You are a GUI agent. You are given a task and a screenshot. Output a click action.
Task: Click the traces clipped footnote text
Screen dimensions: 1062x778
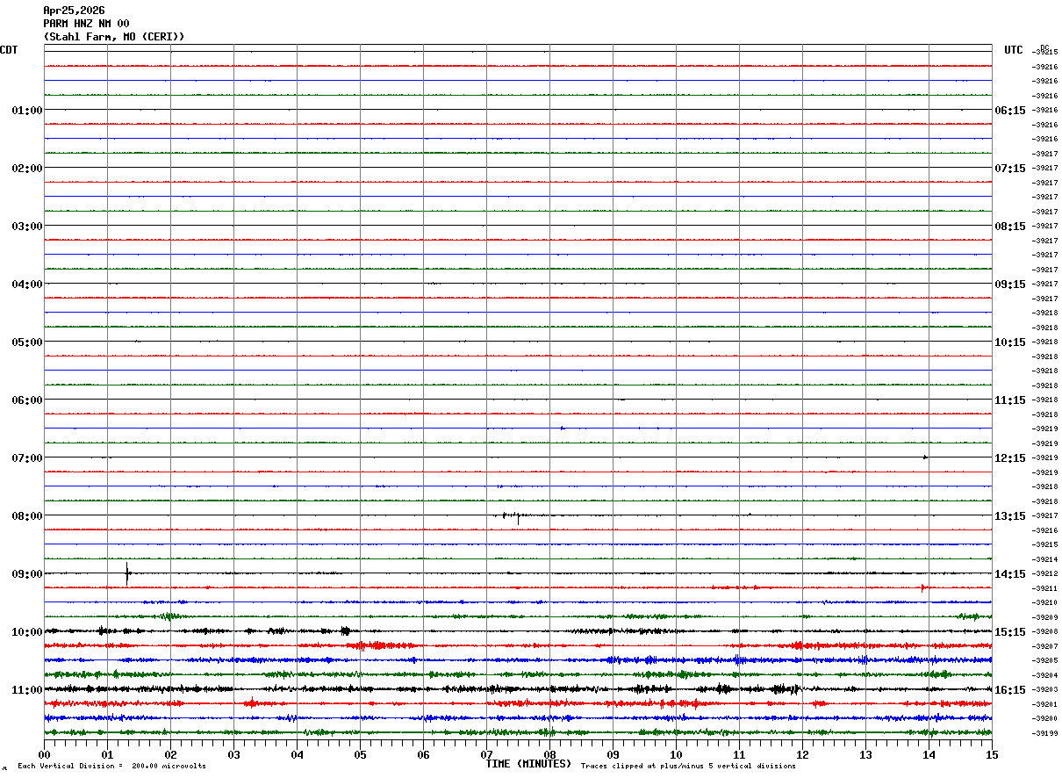point(688,767)
